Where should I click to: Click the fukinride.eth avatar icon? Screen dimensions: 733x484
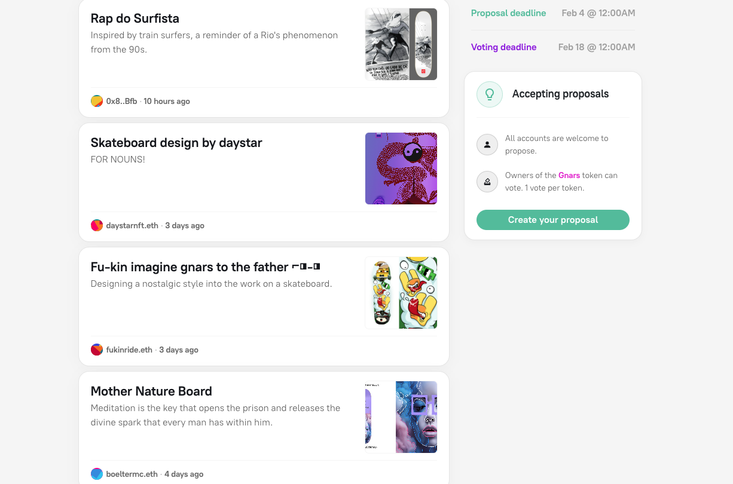click(97, 350)
